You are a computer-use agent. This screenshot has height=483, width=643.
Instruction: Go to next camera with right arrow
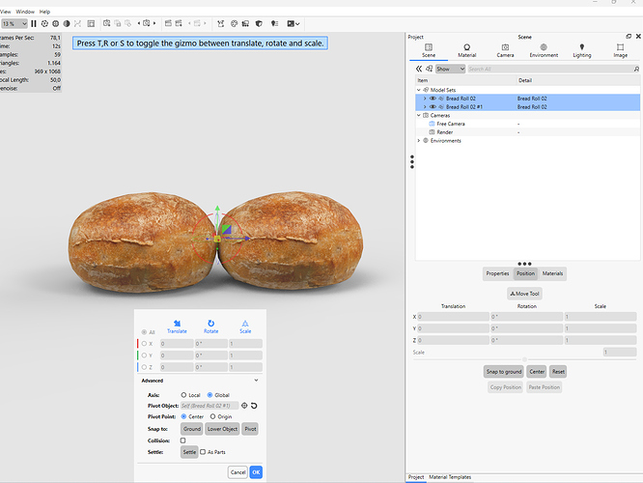pos(154,23)
